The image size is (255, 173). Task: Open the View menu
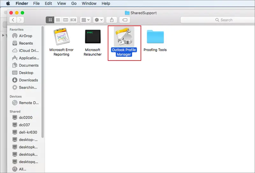pos(62,4)
